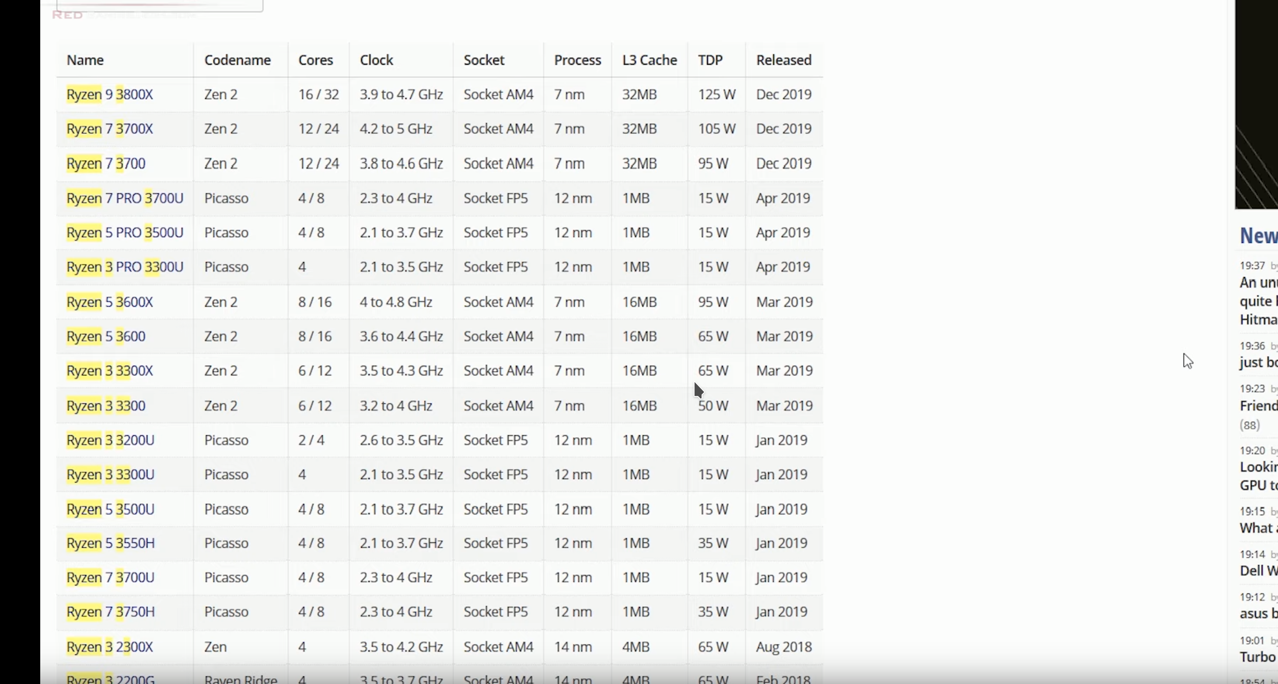Click the Clock column header
Viewport: 1278px width, 684px height.
(377, 60)
